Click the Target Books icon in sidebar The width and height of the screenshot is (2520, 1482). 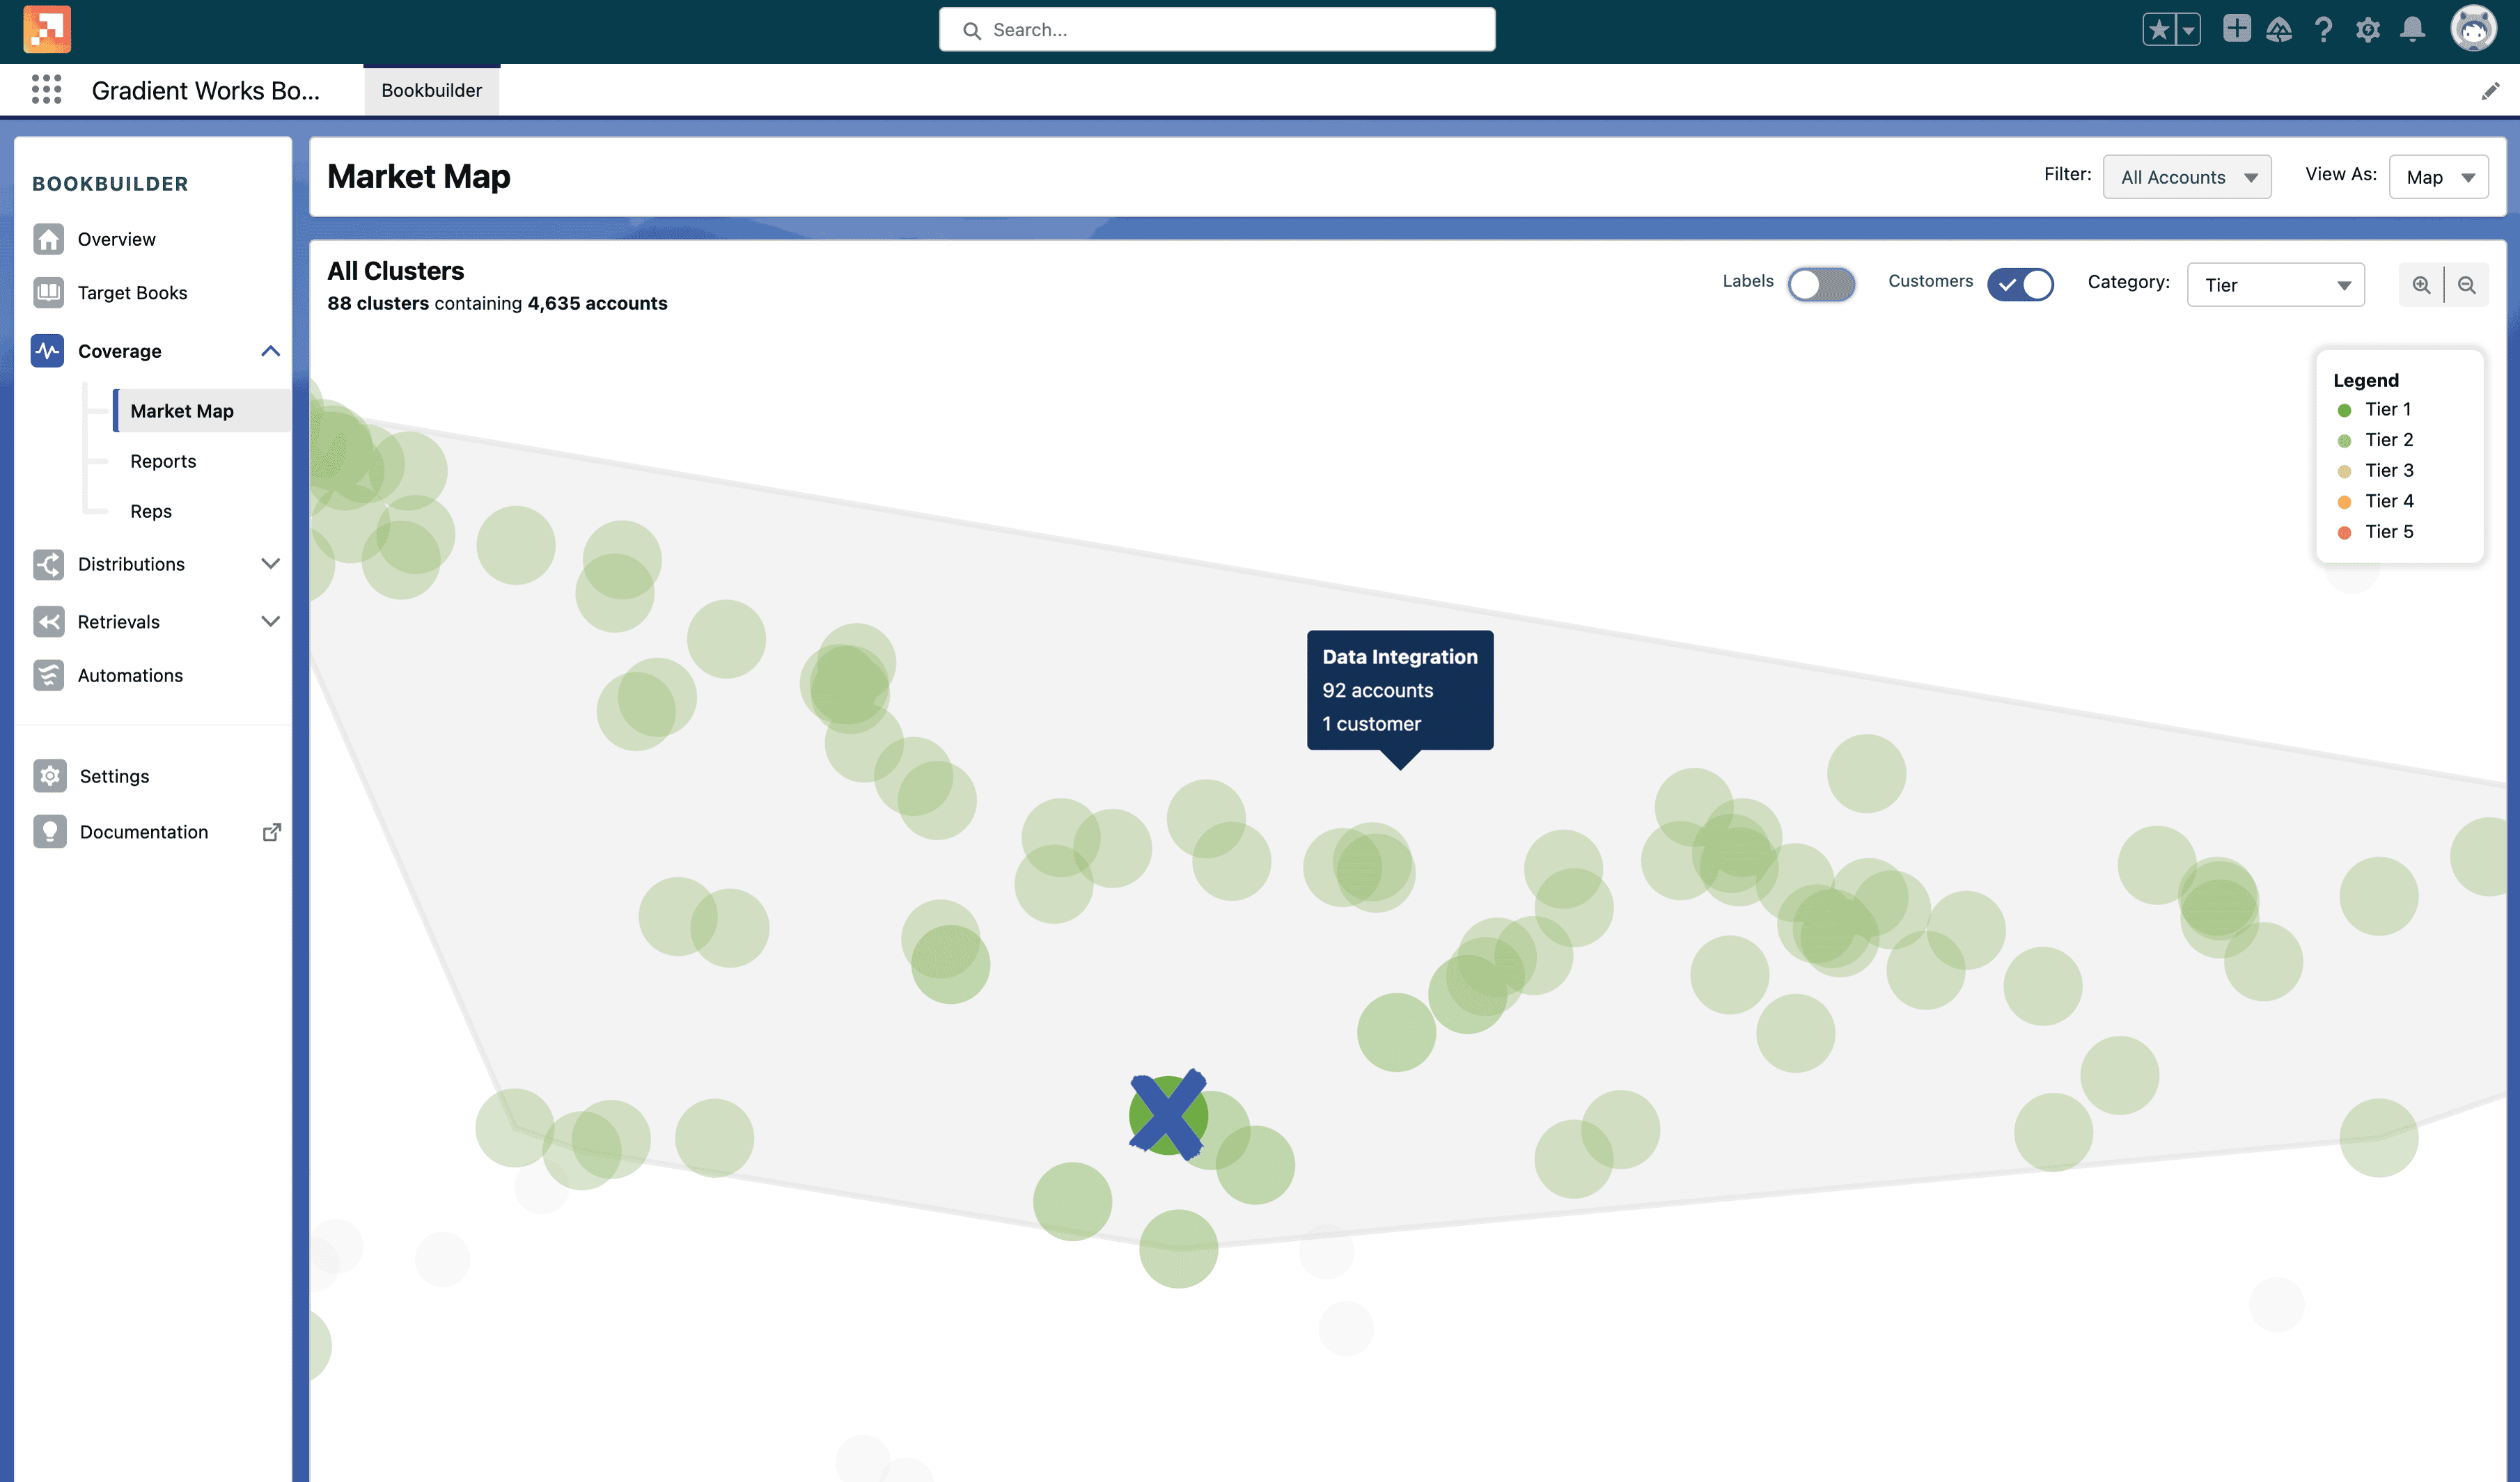47,291
